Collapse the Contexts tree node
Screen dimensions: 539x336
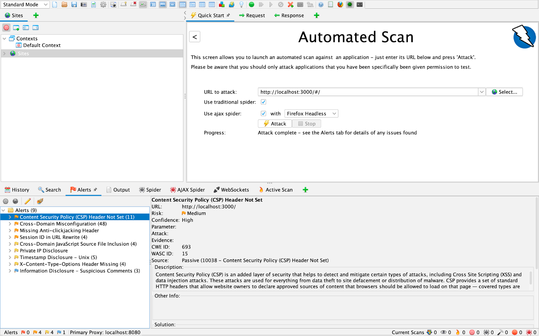pos(4,39)
